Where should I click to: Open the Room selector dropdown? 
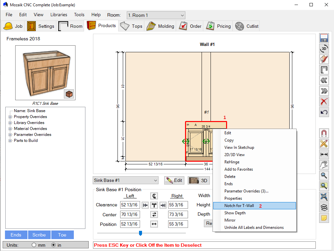(x=156, y=15)
